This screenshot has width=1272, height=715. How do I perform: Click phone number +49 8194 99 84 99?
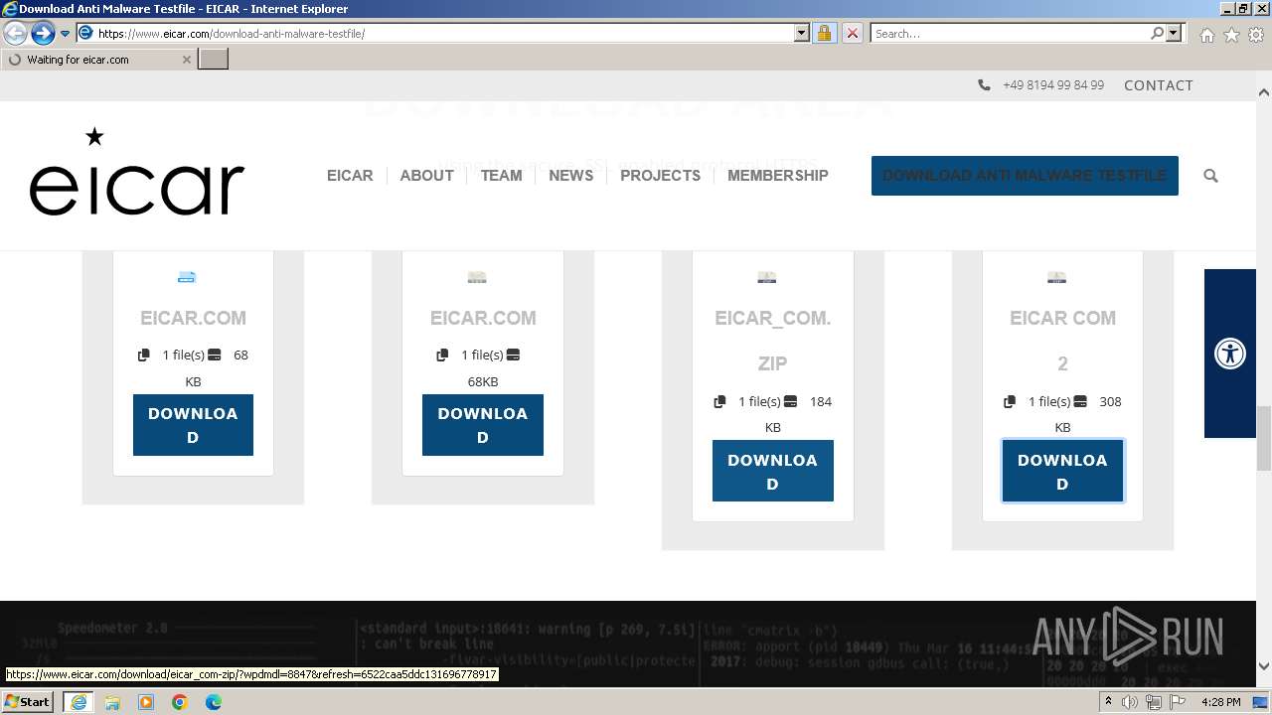pyautogui.click(x=1053, y=85)
